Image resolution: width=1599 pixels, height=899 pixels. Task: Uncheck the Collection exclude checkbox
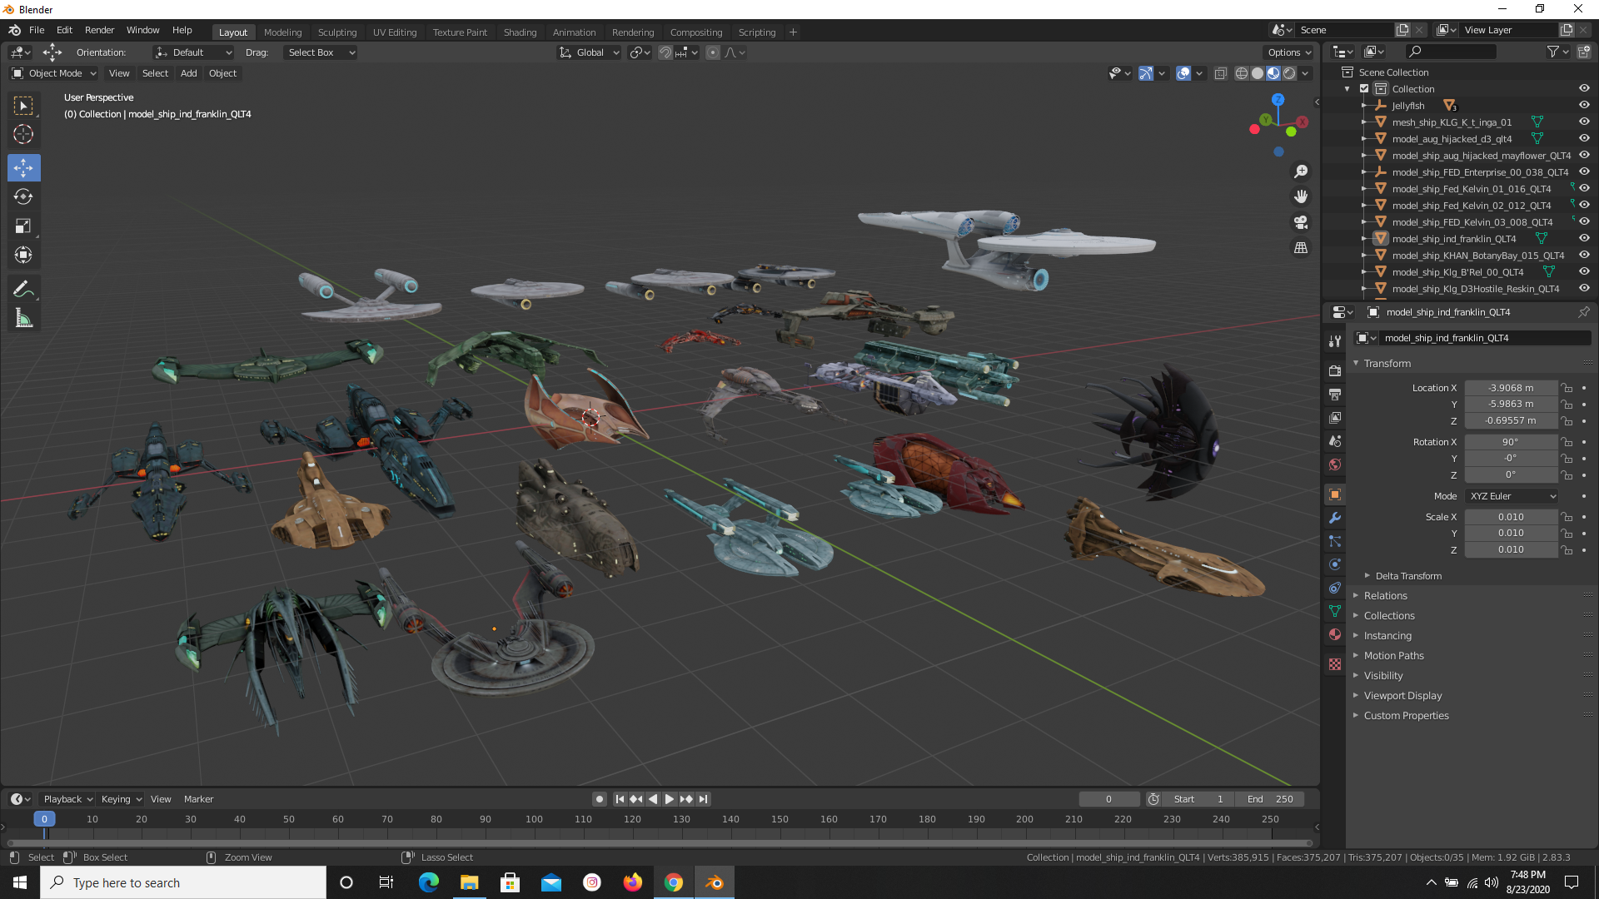click(1364, 89)
